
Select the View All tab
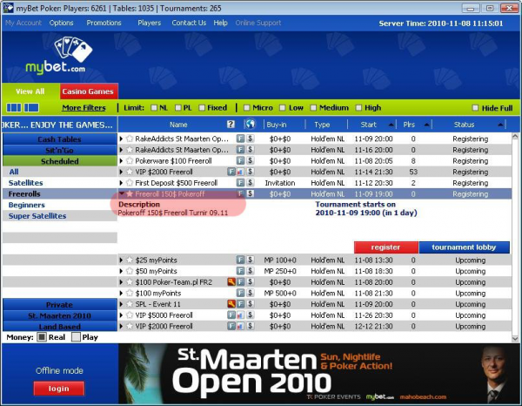point(30,91)
